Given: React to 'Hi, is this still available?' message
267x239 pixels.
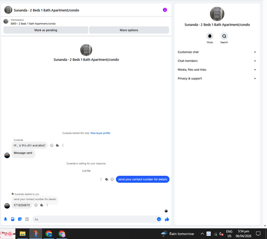Looking at the screenshot, I should [52, 145].
